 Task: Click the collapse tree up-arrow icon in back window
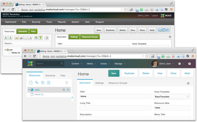[x=10, y=37]
